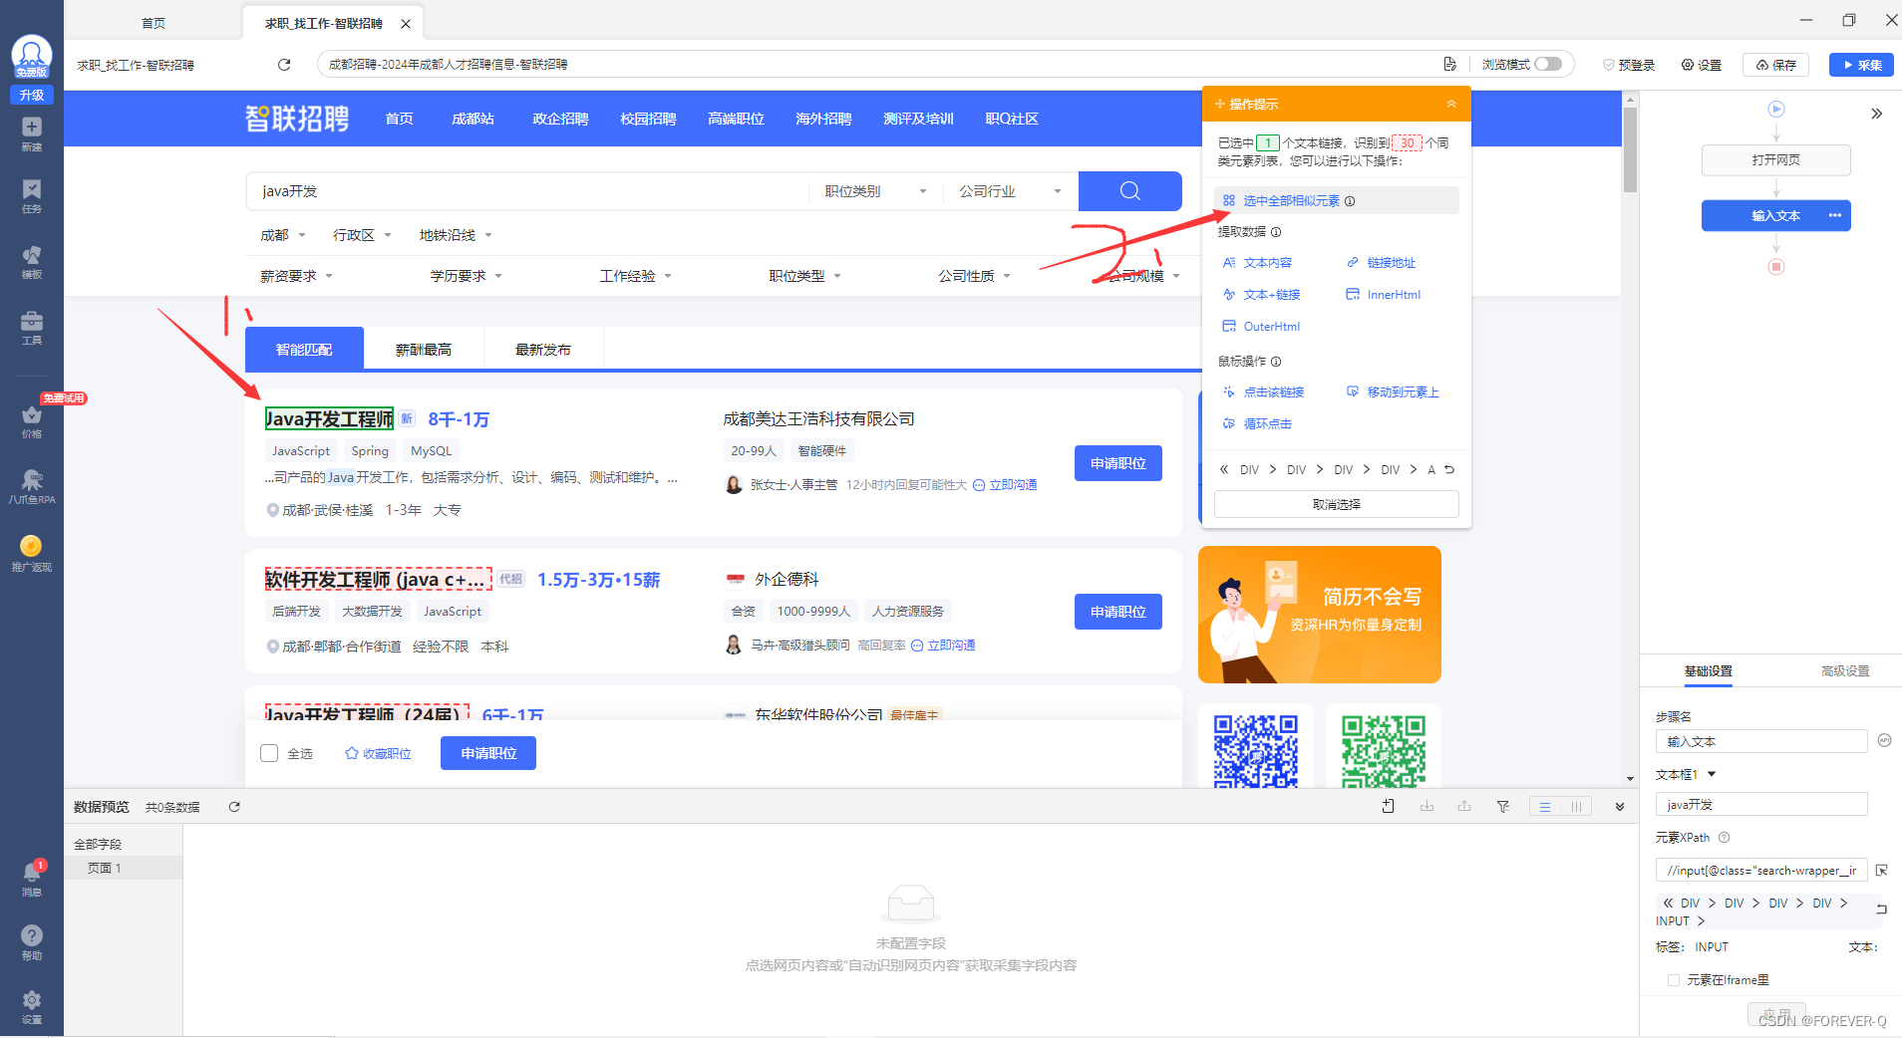Click the 取消选择 button
1902x1038 pixels.
click(1337, 504)
